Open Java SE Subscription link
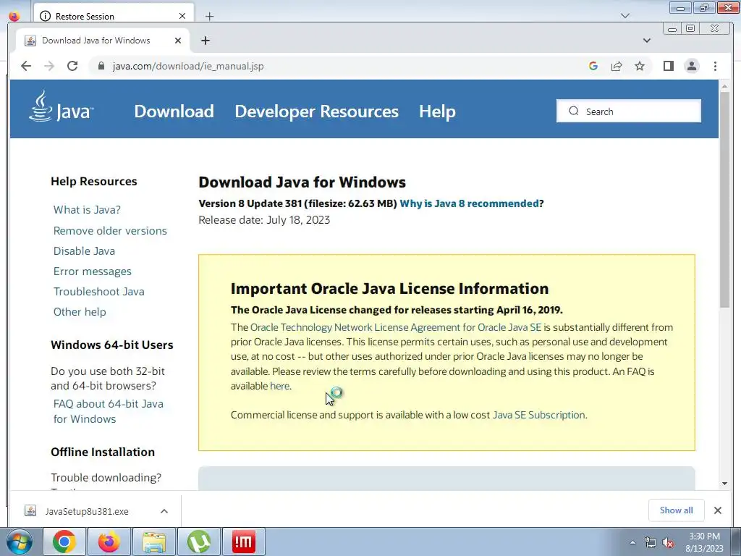 (538, 415)
